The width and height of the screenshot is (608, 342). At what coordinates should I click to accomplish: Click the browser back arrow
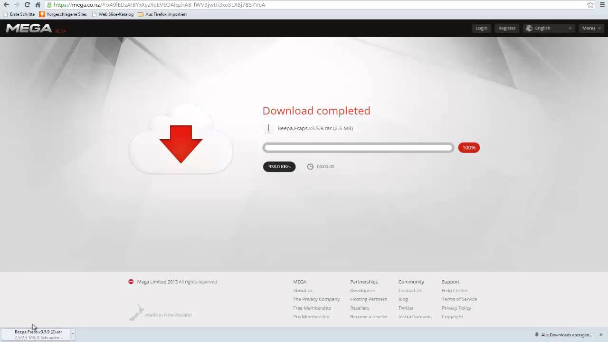[x=6, y=5]
